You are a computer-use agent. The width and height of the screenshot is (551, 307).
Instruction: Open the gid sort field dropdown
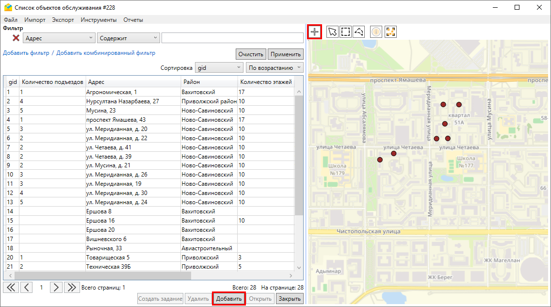tap(219, 68)
